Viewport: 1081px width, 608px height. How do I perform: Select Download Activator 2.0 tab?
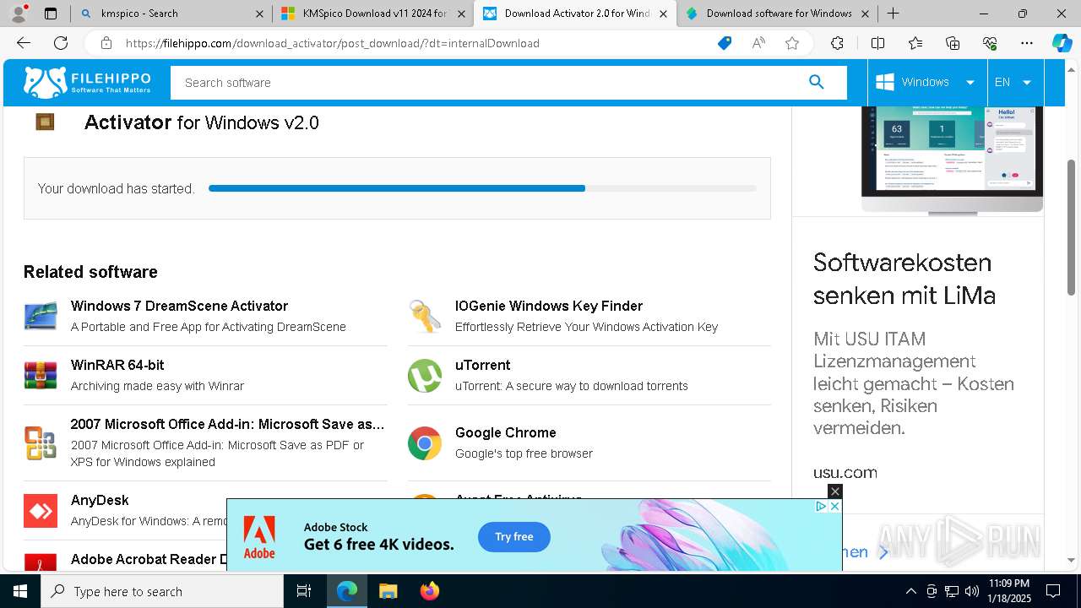pos(574,14)
